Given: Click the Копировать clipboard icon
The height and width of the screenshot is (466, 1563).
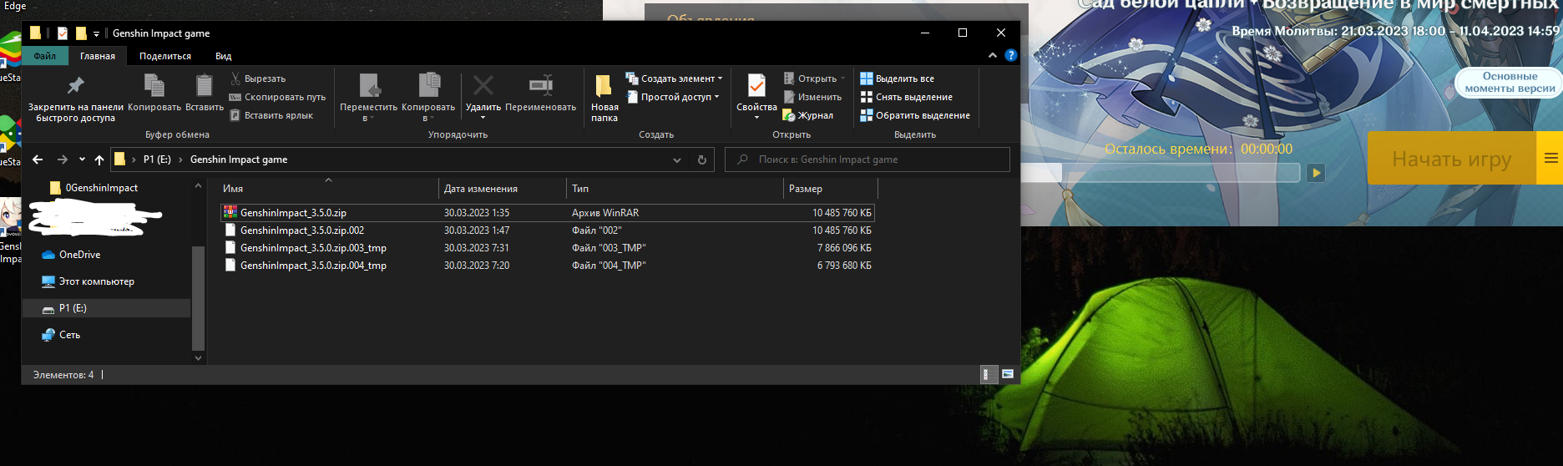Looking at the screenshot, I should 154,85.
